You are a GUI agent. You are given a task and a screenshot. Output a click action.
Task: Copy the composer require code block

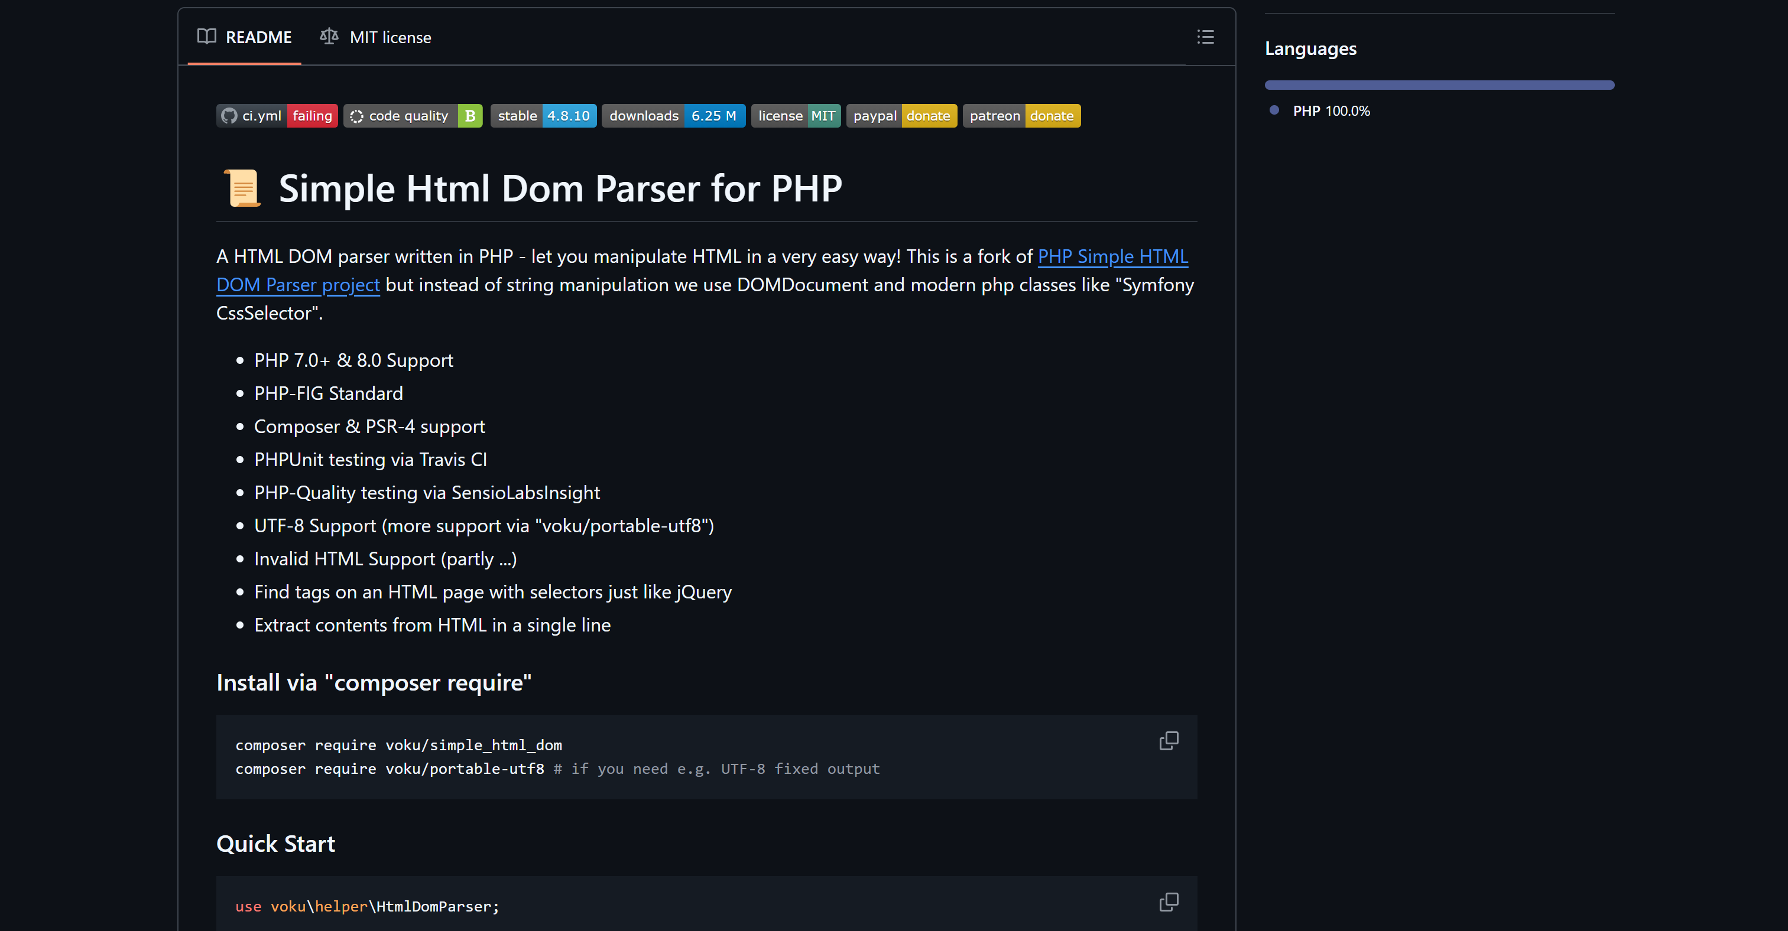[1169, 741]
